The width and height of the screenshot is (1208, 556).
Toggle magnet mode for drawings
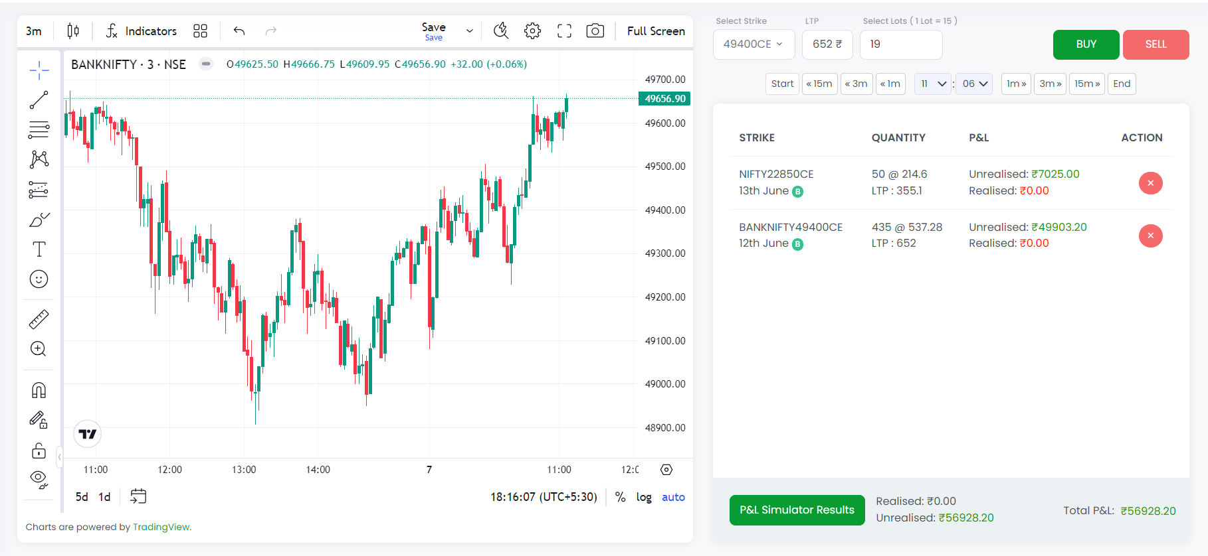tap(39, 390)
